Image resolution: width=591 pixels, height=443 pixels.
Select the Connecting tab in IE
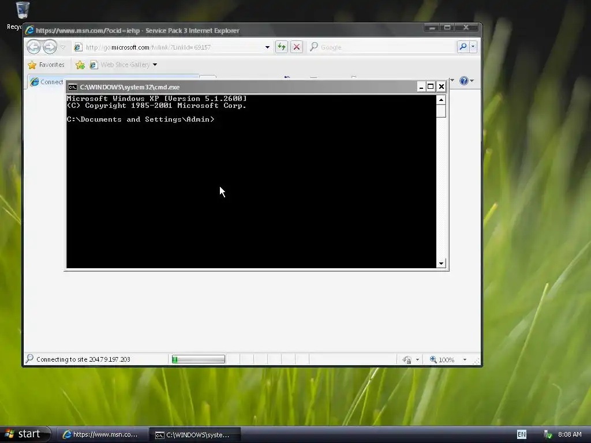click(x=46, y=82)
